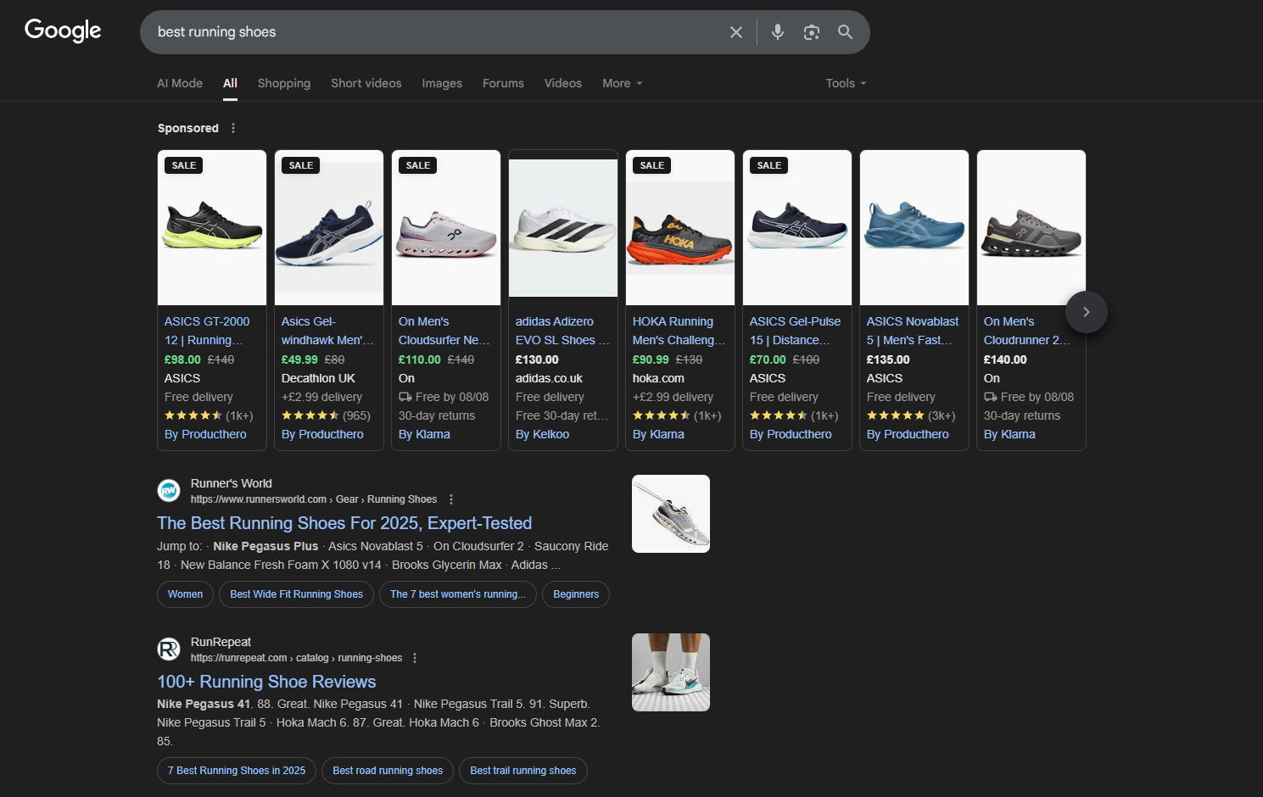This screenshot has height=797, width=1263.
Task: Click 'By Producthero' under ASICS Novablast card
Action: tap(908, 434)
